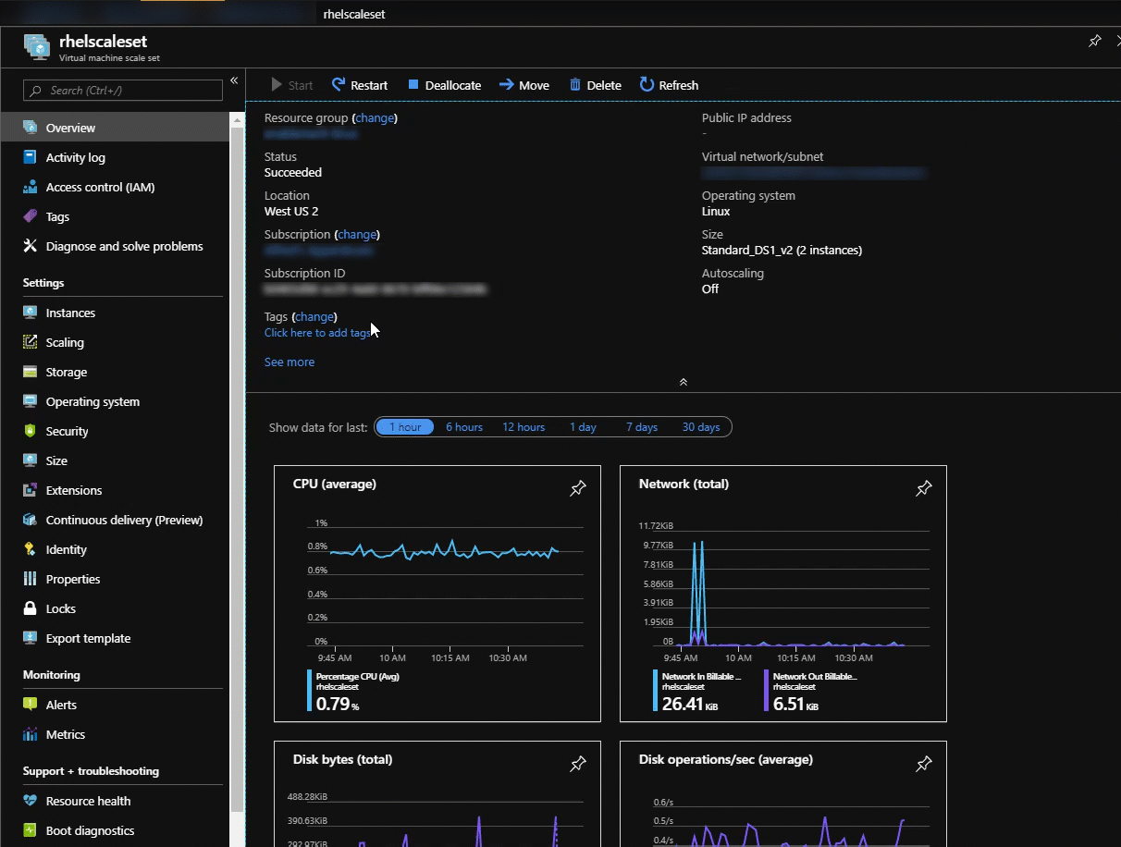Collapse the left sidebar menu
1121x847 pixels.
point(234,80)
